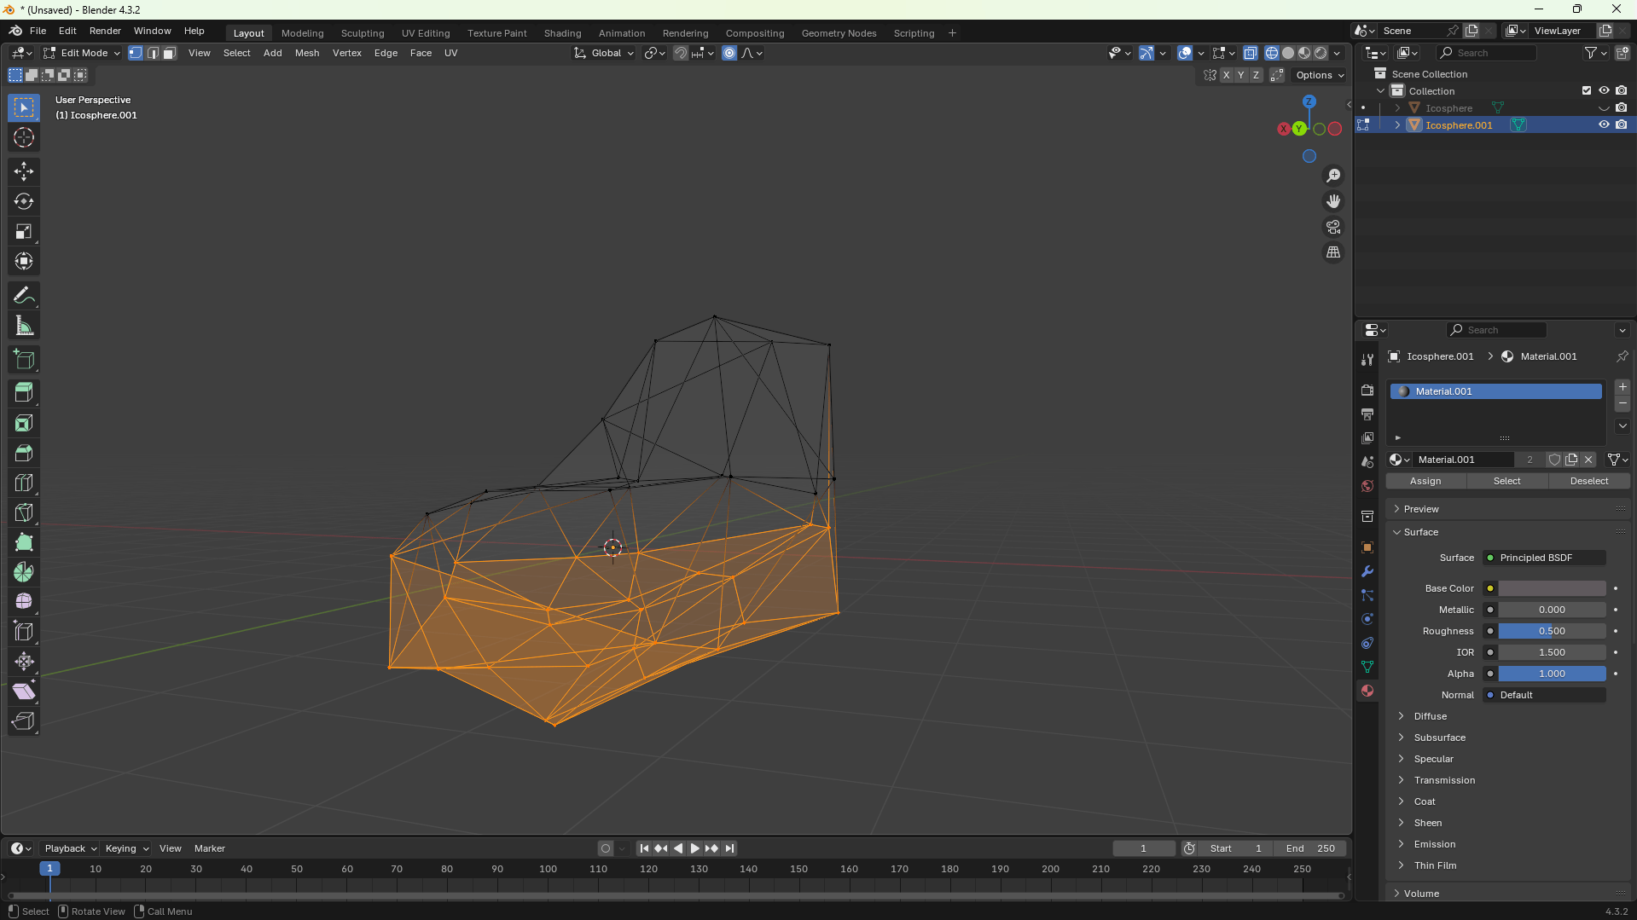The image size is (1637, 920).
Task: Select the Inset Faces tool
Action: (24, 424)
